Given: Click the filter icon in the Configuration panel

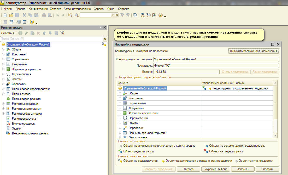Looking at the screenshot, I should tap(62, 33).
